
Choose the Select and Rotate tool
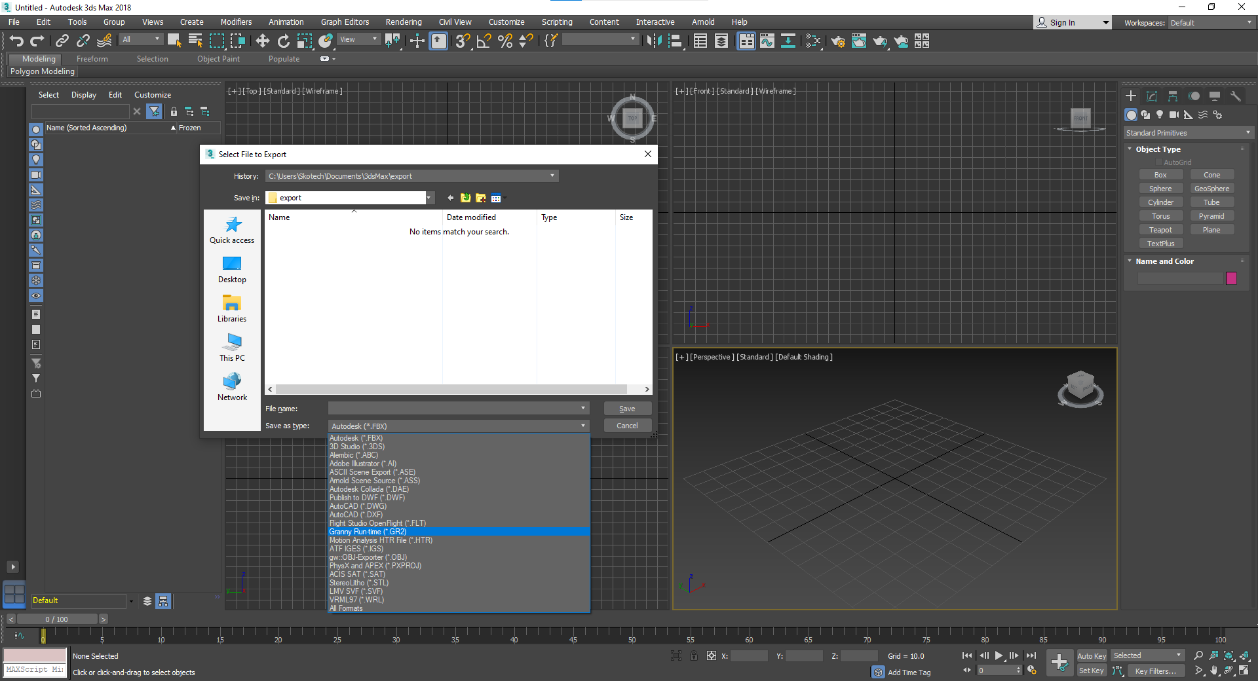284,41
